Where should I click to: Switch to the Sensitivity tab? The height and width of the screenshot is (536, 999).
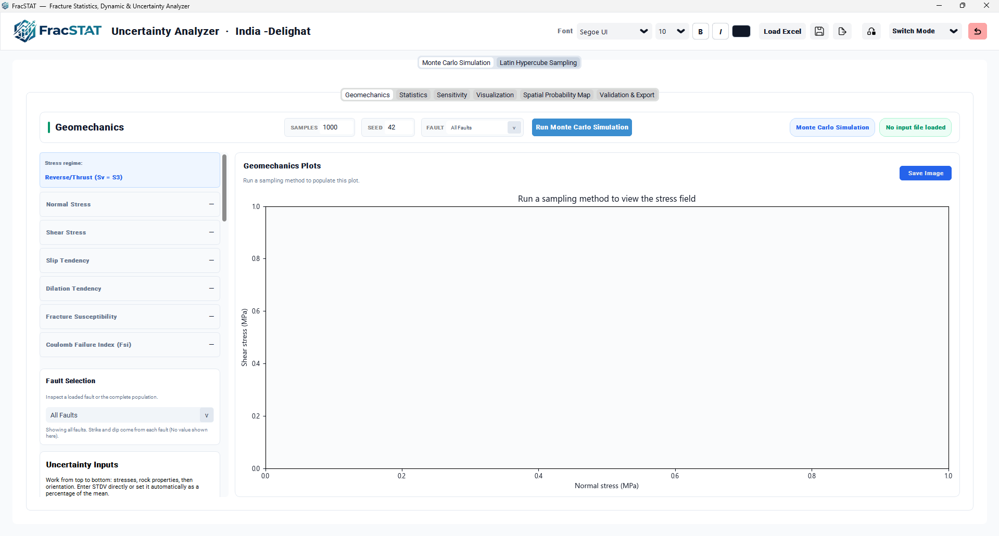(x=452, y=95)
